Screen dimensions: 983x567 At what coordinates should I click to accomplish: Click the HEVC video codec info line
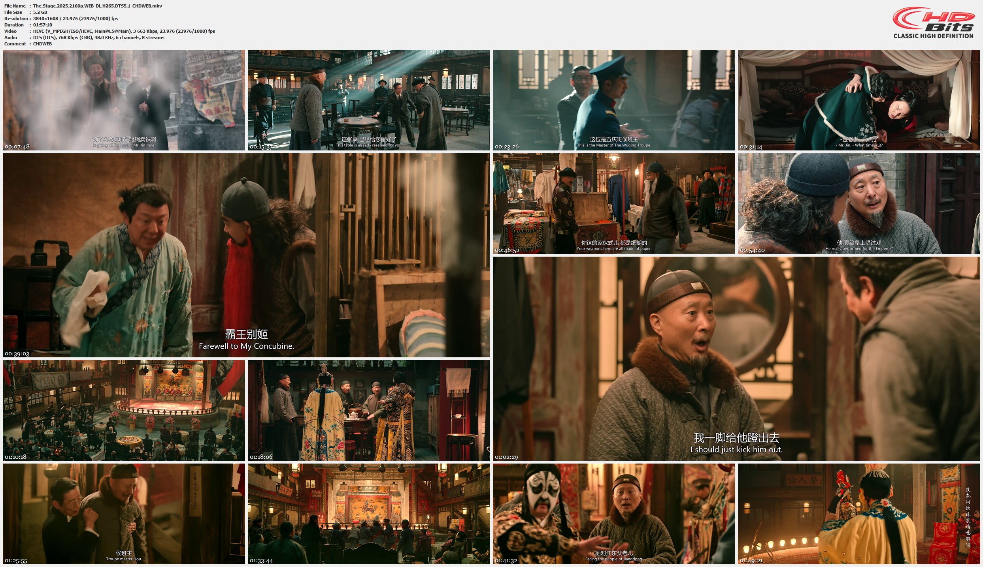(124, 31)
